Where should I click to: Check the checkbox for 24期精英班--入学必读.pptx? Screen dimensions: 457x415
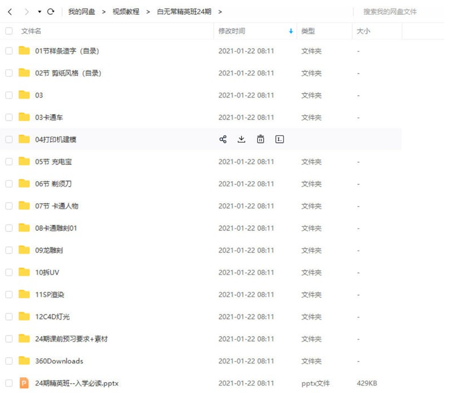click(9, 383)
